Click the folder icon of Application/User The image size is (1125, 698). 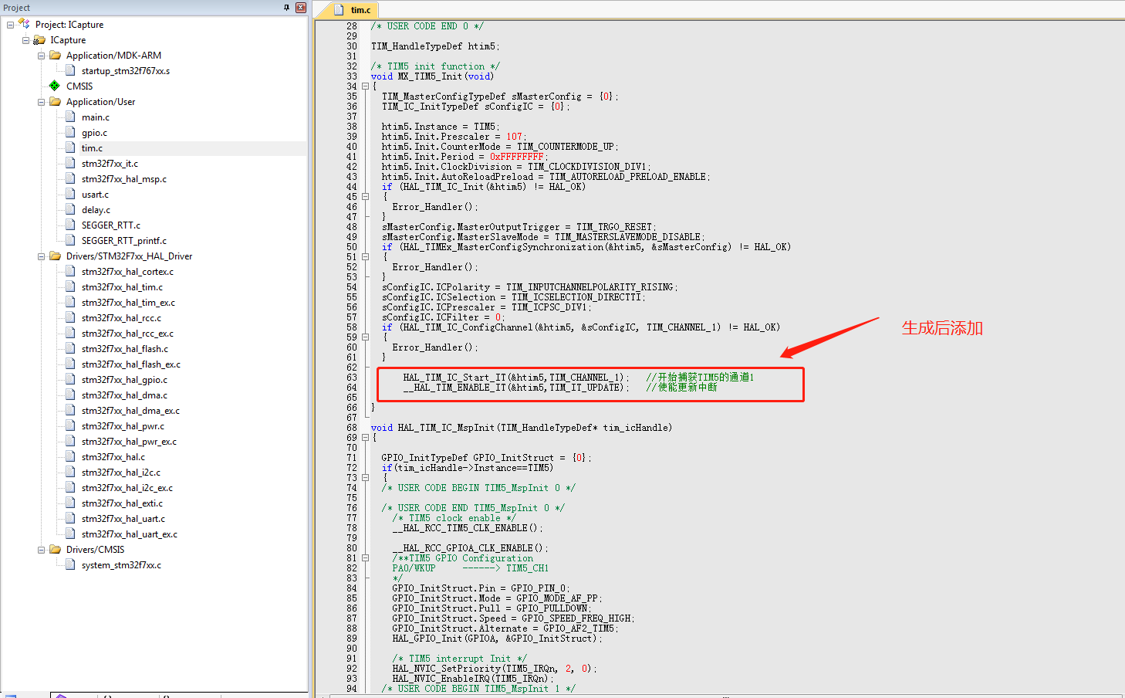click(x=56, y=101)
